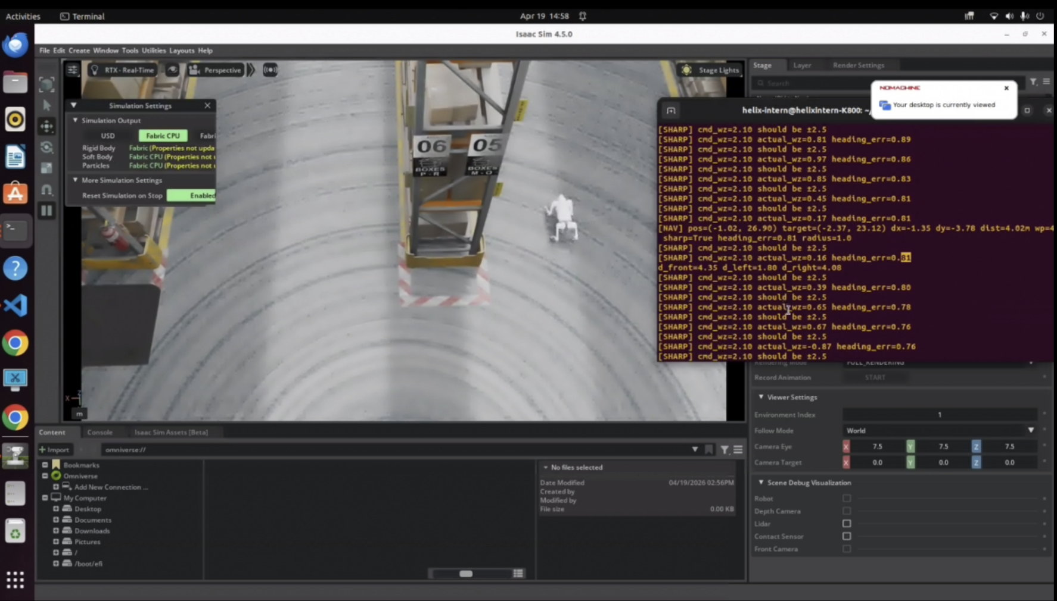Viewport: 1057px width, 601px height.
Task: Toggle Reset Simulation on Stop Enabled button
Action: point(191,195)
